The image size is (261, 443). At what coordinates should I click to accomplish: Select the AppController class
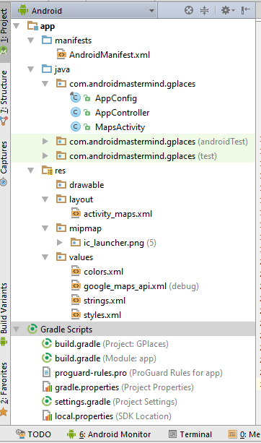tap(123, 113)
